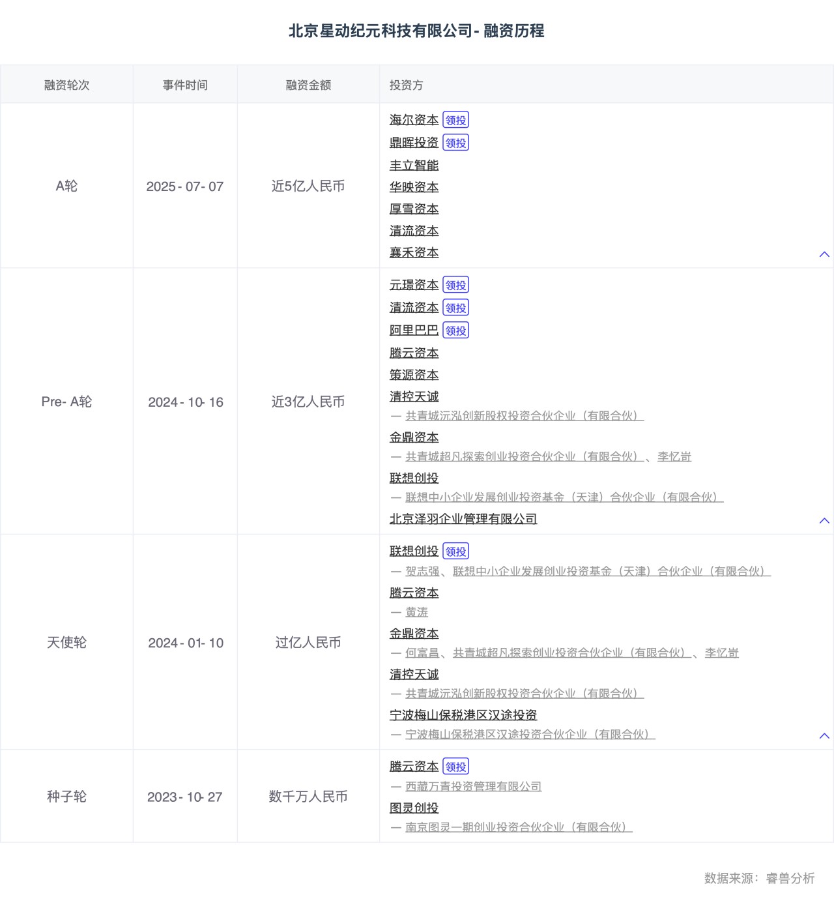
Task: Open 襄禾资本 investor link
Action: [414, 252]
